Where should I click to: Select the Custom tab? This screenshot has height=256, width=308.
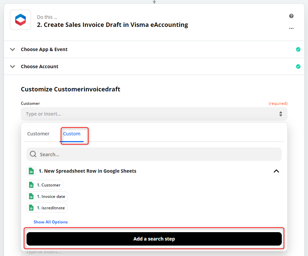coord(72,134)
